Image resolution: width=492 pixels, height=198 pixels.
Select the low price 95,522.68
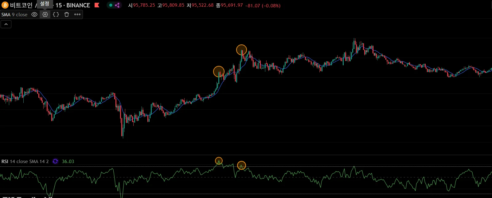pos(202,5)
